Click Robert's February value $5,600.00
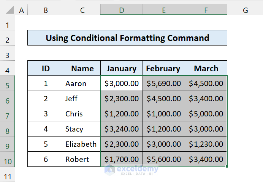The image size is (263, 182). coord(164,159)
